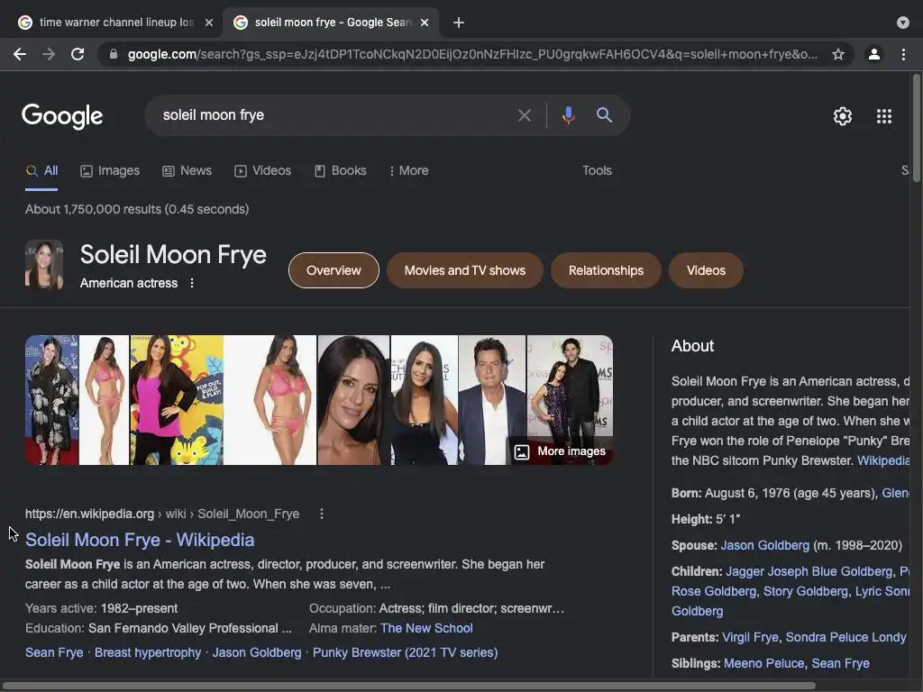Expand the More search categories menu
The height and width of the screenshot is (692, 923).
408,170
